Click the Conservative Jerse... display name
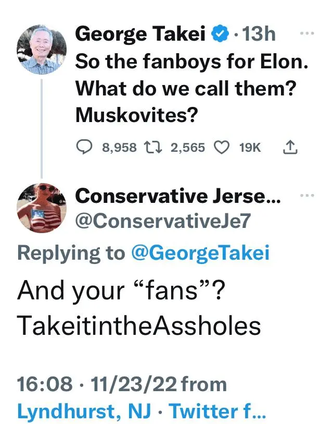This screenshot has width=333, height=424. tap(178, 196)
